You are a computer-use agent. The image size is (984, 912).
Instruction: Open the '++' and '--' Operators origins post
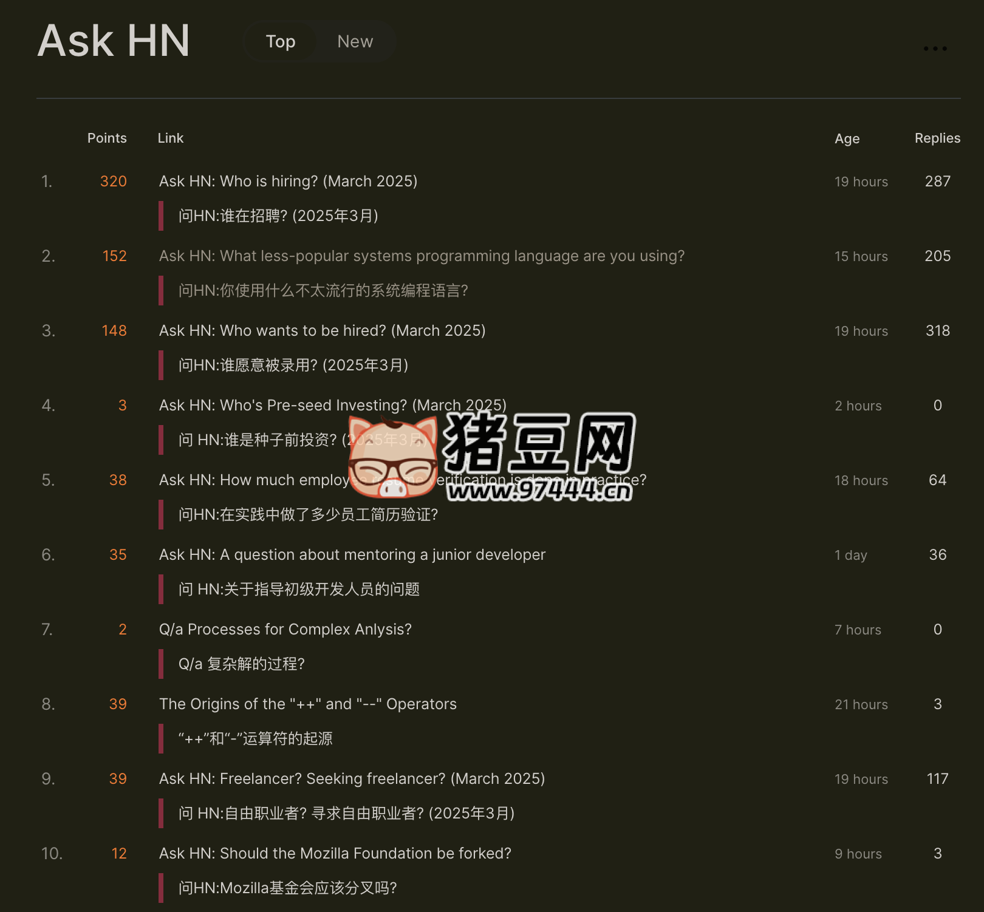pos(307,704)
